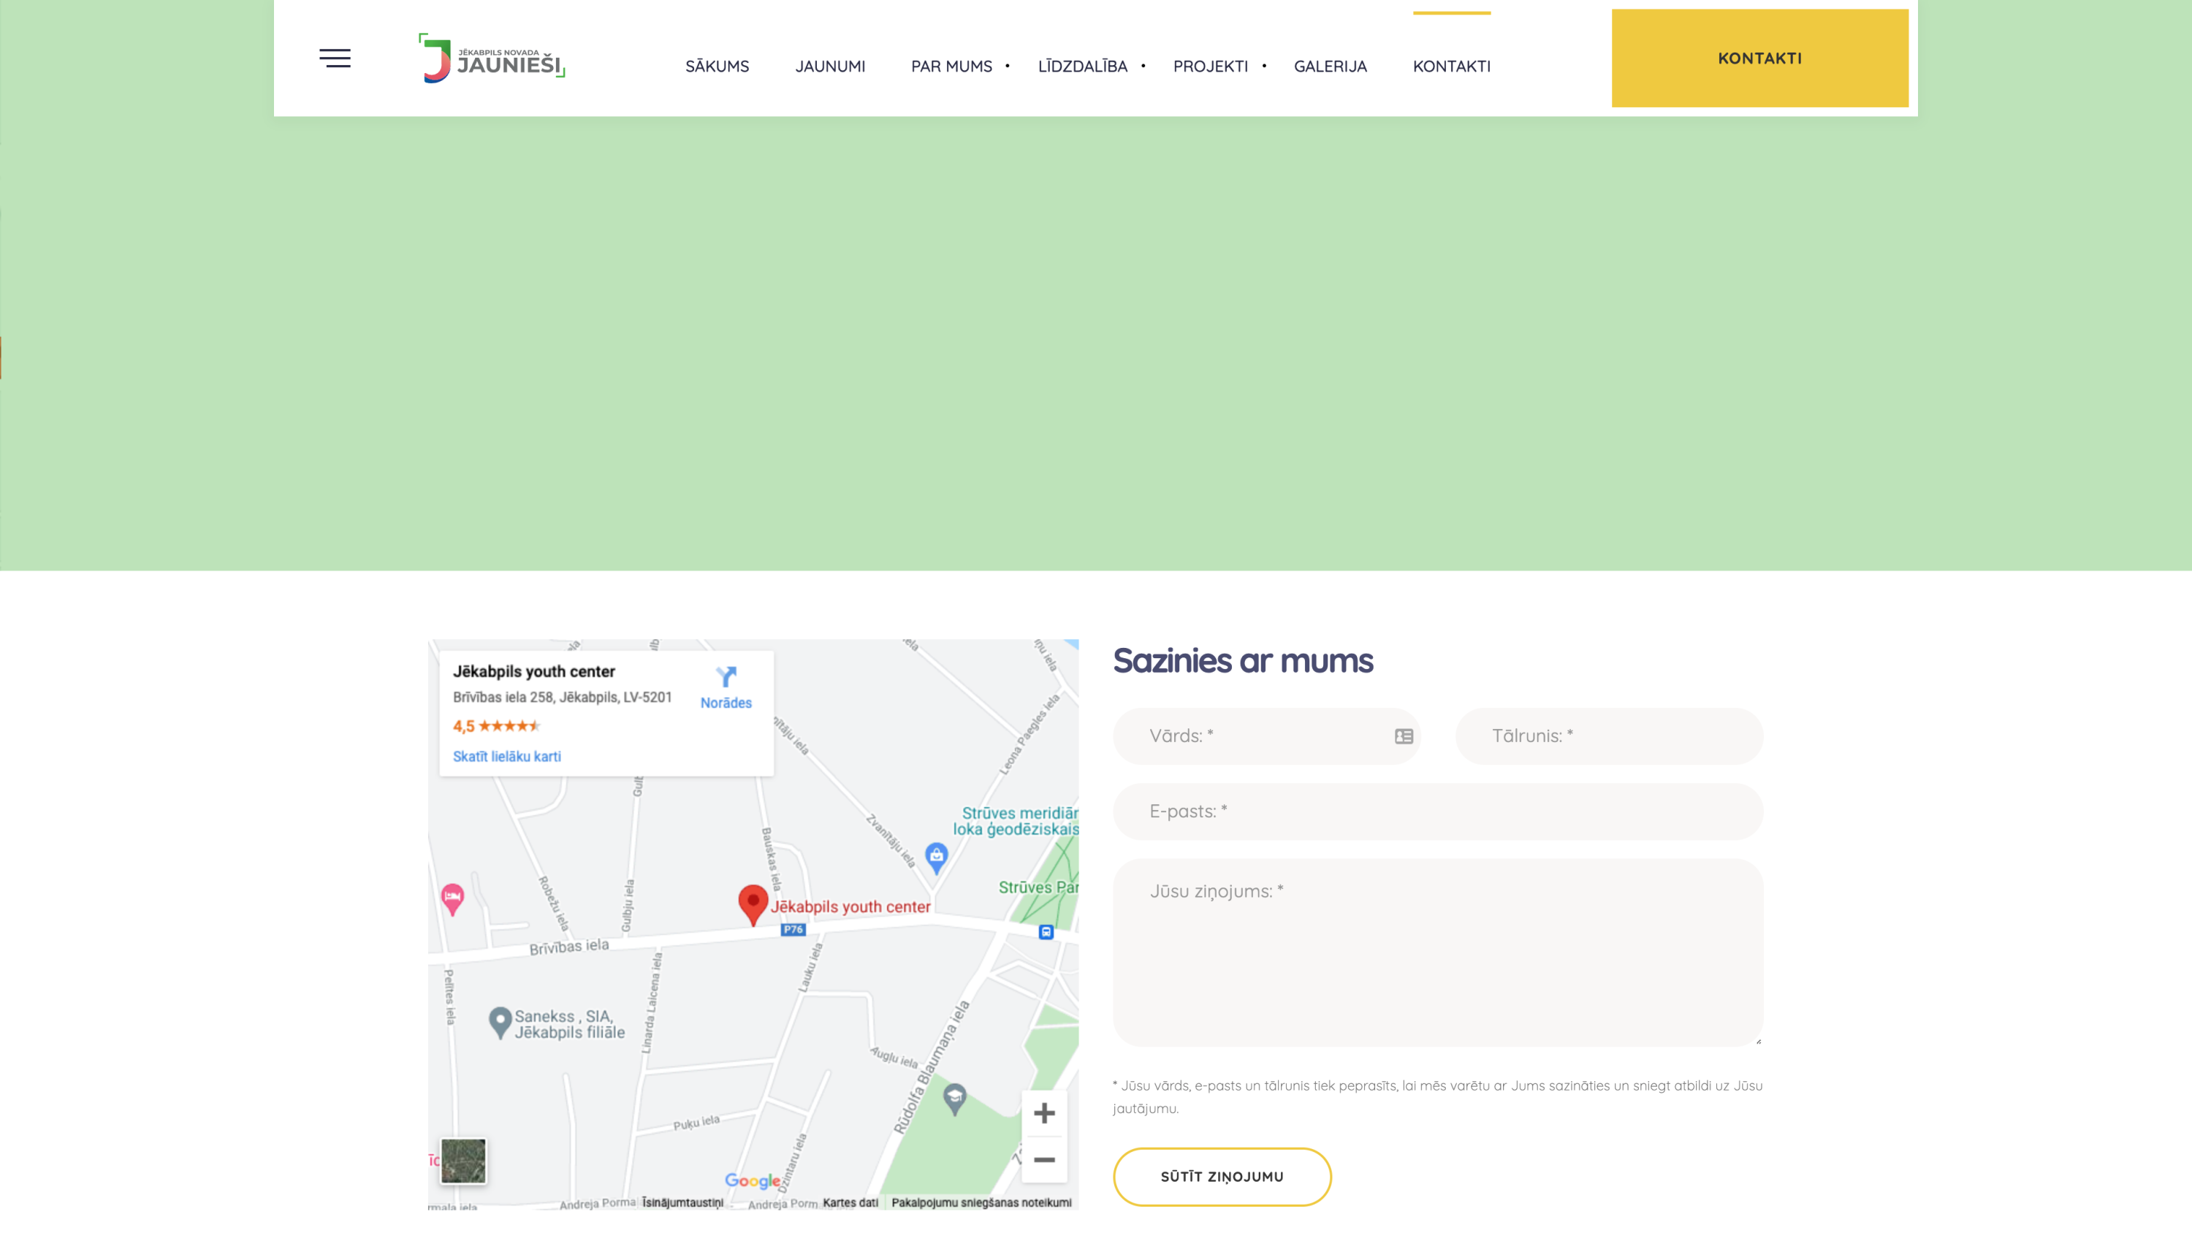Viewport: 2192px width, 1233px height.
Task: Click the red Jēkabpils youth center pin
Action: coord(753,904)
